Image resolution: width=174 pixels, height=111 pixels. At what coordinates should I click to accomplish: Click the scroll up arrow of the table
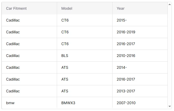click(170, 4)
